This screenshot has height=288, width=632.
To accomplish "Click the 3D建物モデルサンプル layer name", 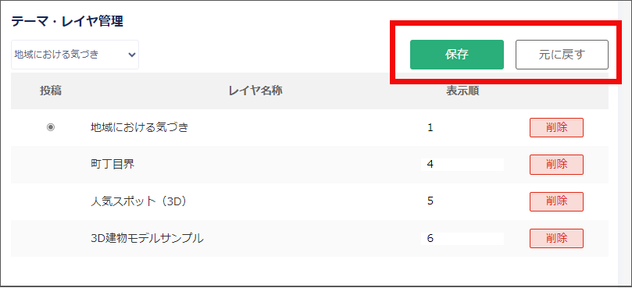I will pos(147,239).
